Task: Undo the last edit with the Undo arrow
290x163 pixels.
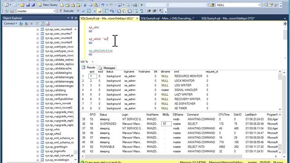Action: (x=103, y=5)
